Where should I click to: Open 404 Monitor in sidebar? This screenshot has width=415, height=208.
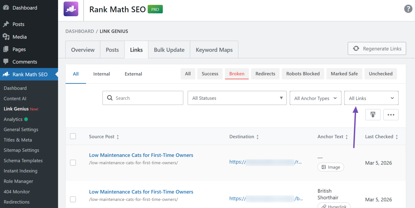17,192
